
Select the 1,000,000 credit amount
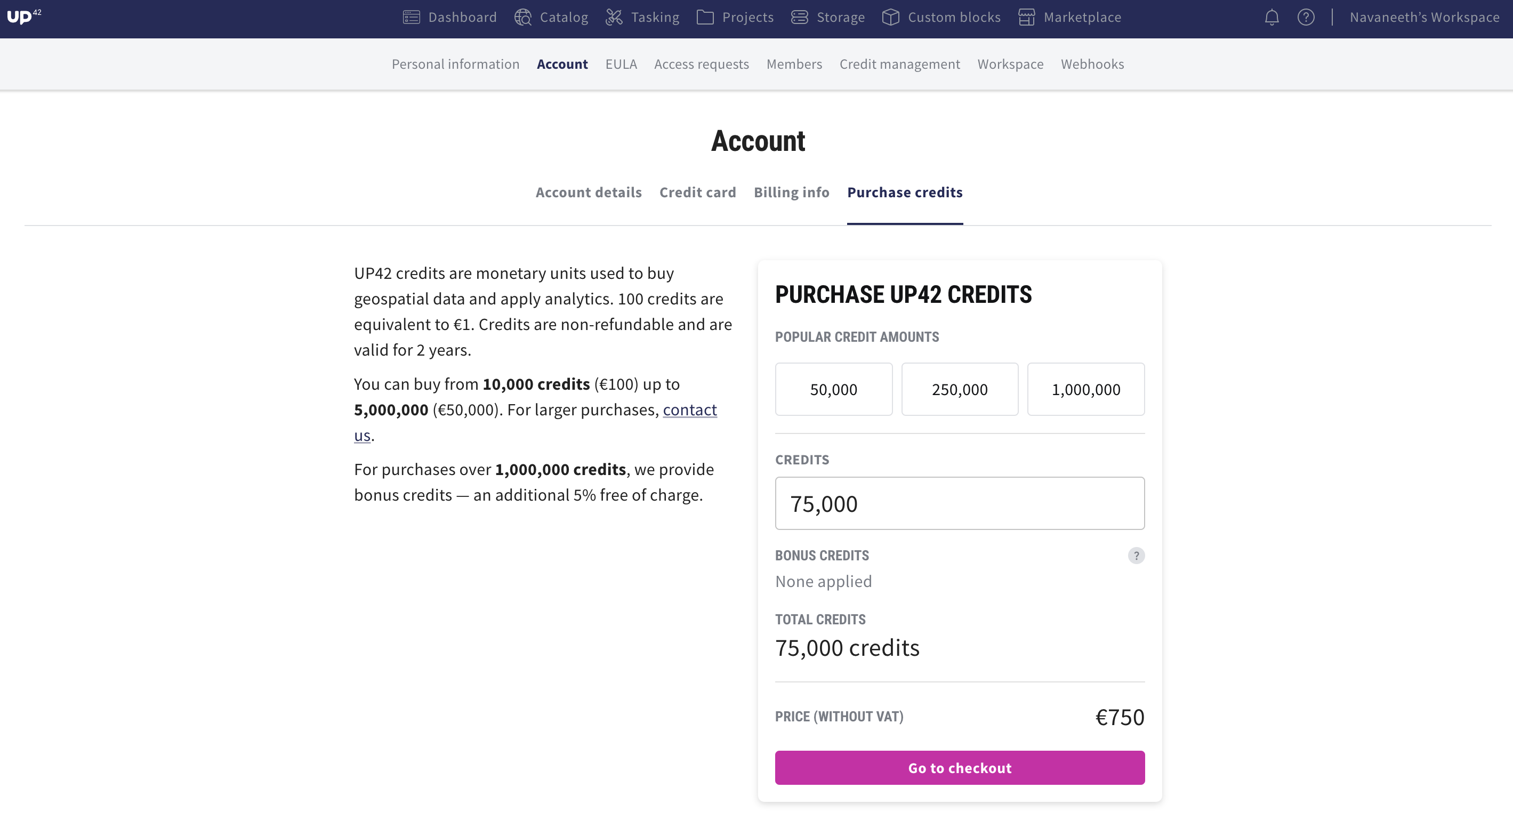[1085, 390]
